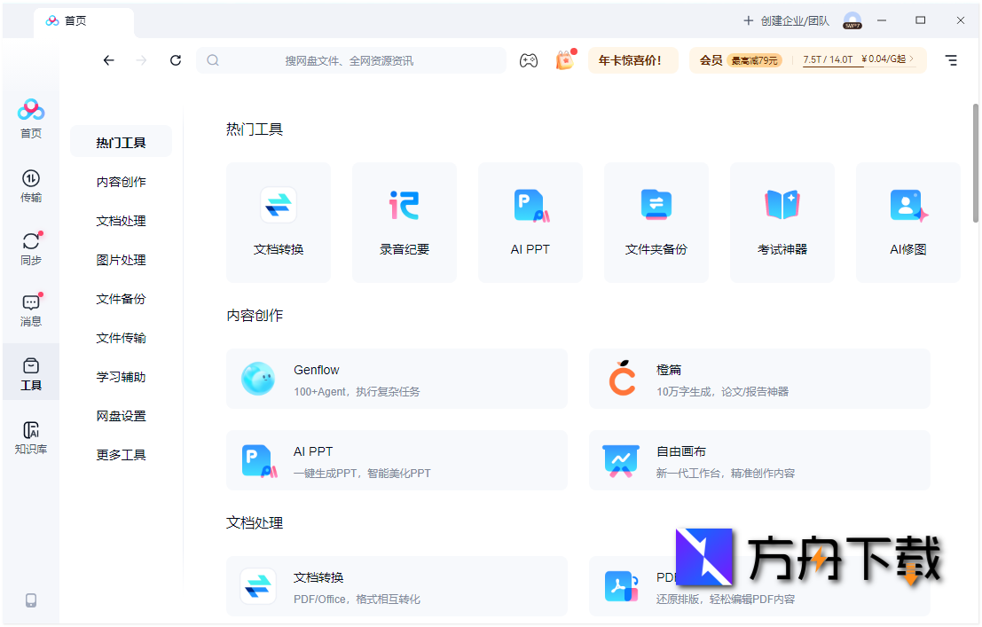Open the AI修图 tool icon

tap(907, 222)
